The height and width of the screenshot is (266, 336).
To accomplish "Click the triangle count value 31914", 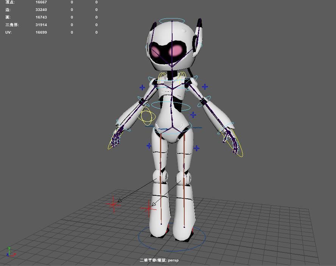I will (x=41, y=25).
